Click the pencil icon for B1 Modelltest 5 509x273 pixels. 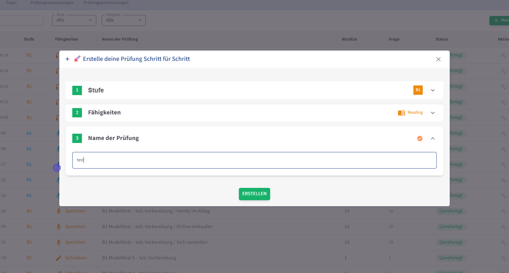coord(59,258)
